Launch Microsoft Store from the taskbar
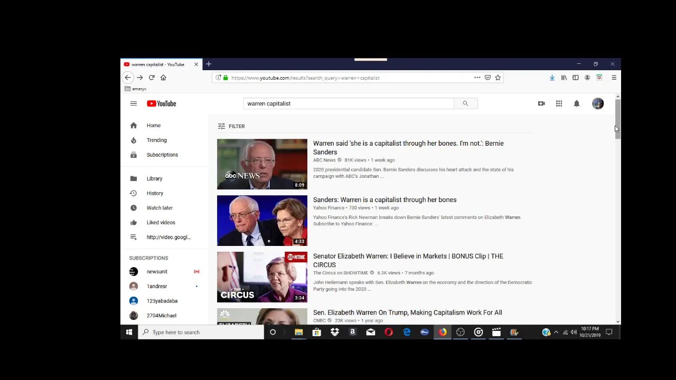Image resolution: width=676 pixels, height=380 pixels. (317, 332)
